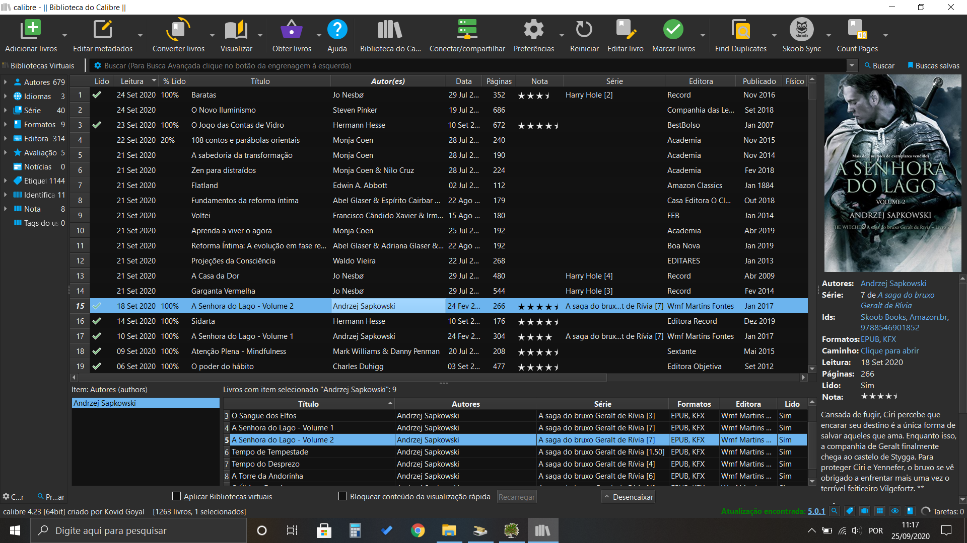Click the Skoob Sync icon

[x=801, y=30]
